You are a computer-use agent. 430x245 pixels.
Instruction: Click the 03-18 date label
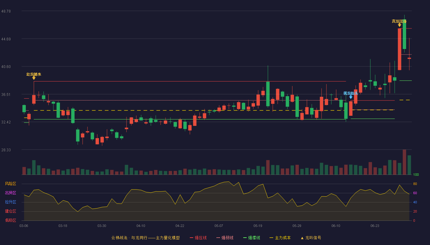point(63,226)
